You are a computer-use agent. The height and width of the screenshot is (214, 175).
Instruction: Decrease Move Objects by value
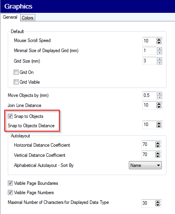pos(159,97)
